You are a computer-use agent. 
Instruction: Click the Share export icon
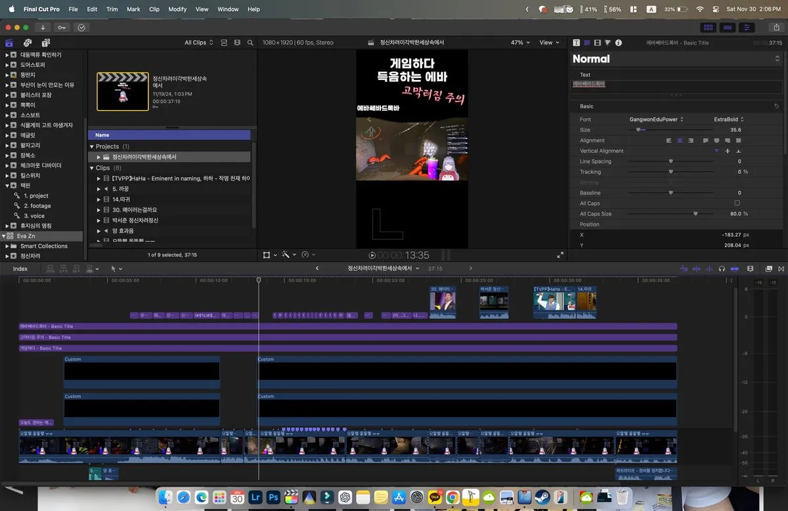[x=776, y=28]
